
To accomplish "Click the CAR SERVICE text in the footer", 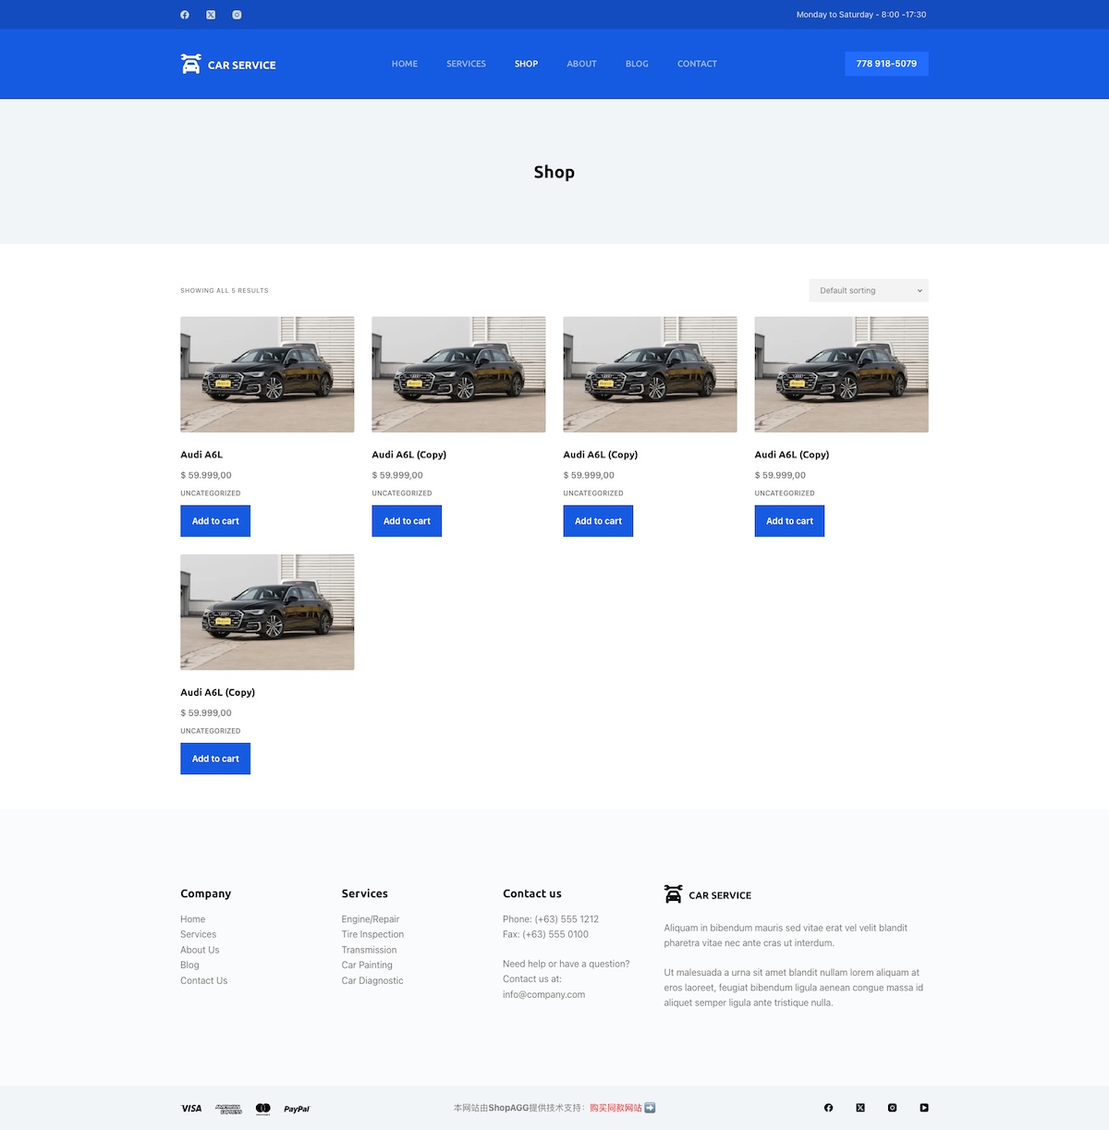I will (x=720, y=895).
